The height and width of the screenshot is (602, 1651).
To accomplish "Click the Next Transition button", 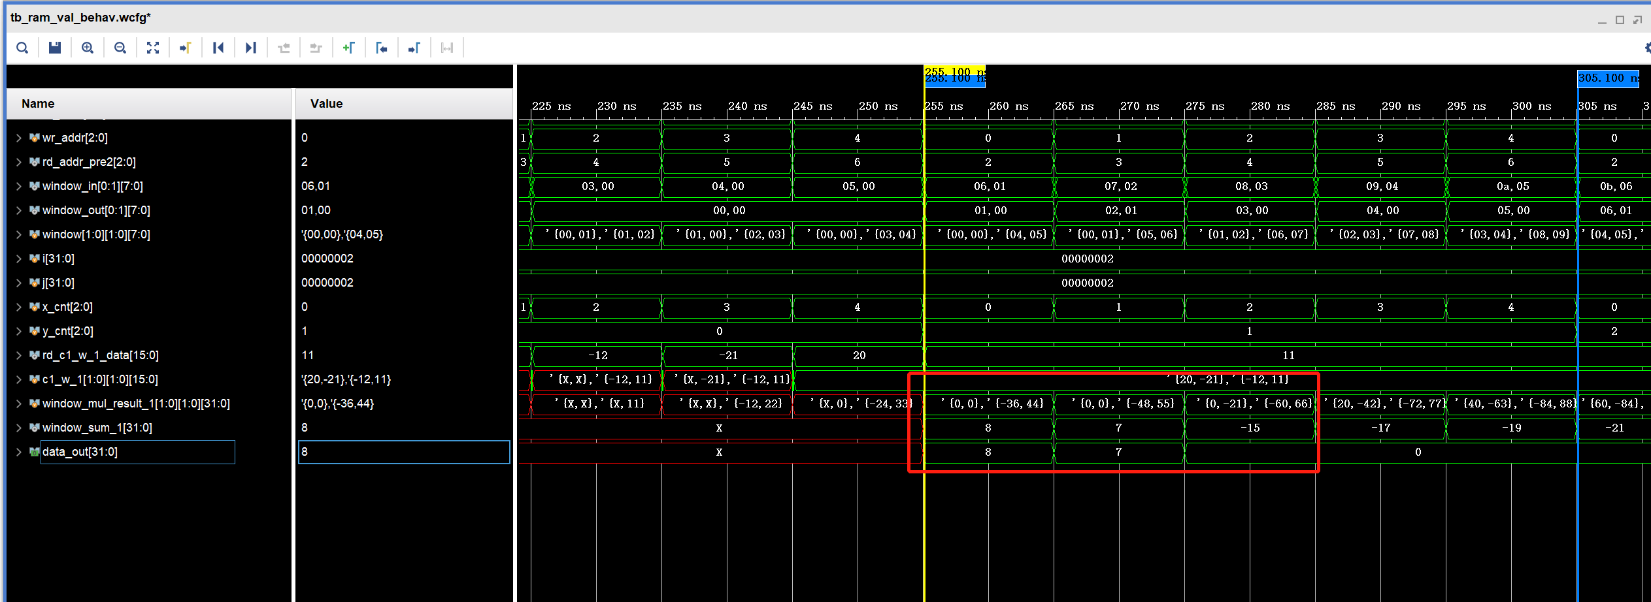I will click(x=316, y=48).
